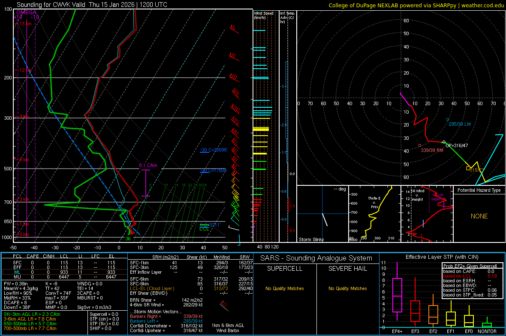Click the DCAPE = 8 value
Image resolution: width=506 pixels, height=336 pixels.
[x=15, y=303]
